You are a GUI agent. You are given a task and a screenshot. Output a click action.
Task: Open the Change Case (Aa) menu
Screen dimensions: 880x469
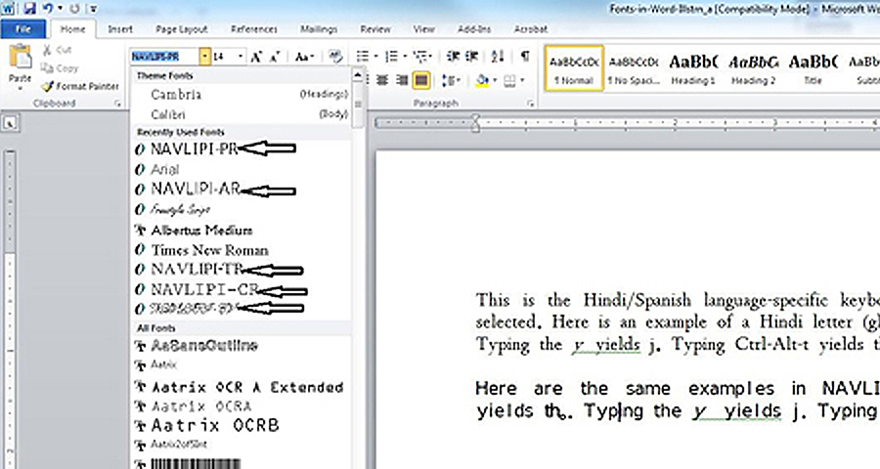click(305, 57)
